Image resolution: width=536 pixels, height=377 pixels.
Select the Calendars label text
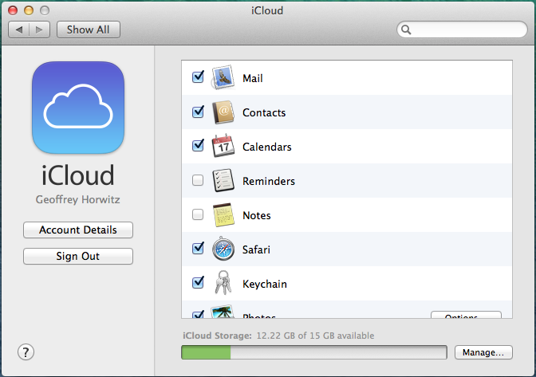coord(267,147)
